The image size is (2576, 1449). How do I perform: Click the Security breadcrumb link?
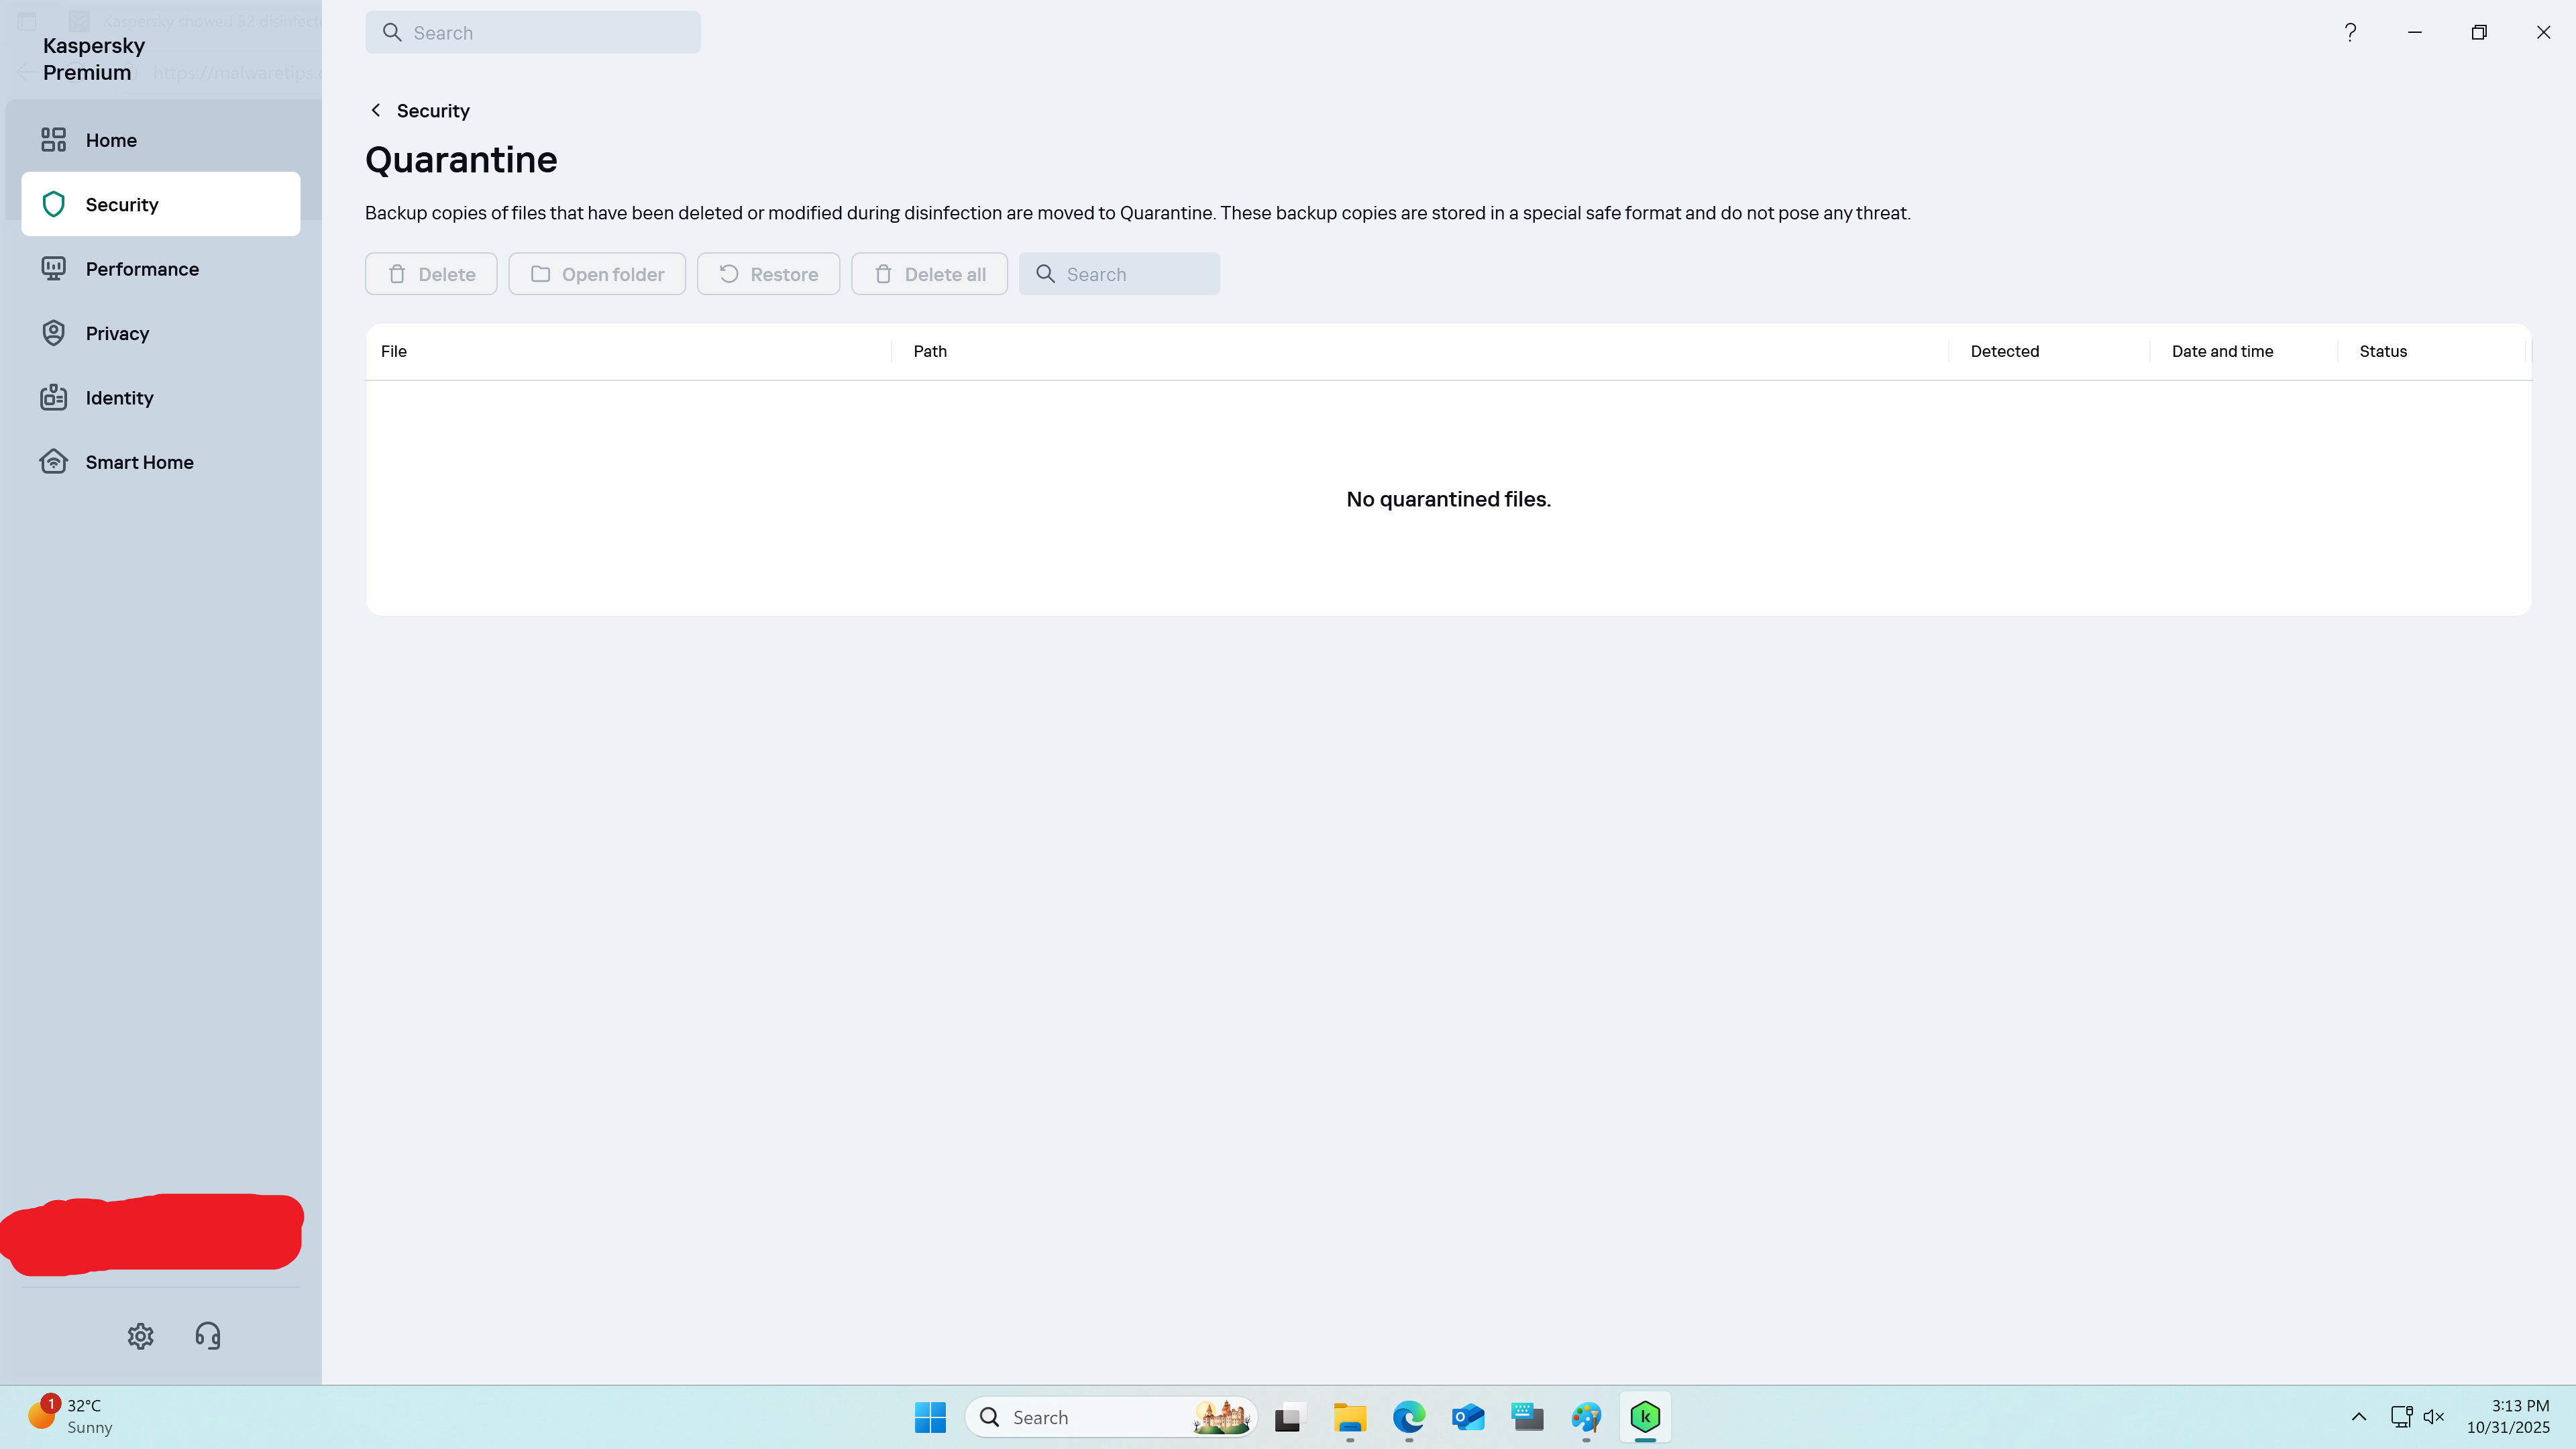pyautogui.click(x=433, y=111)
